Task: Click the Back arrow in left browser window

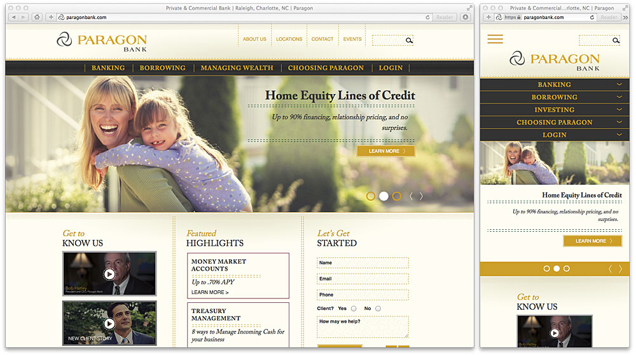Action: click(14, 17)
